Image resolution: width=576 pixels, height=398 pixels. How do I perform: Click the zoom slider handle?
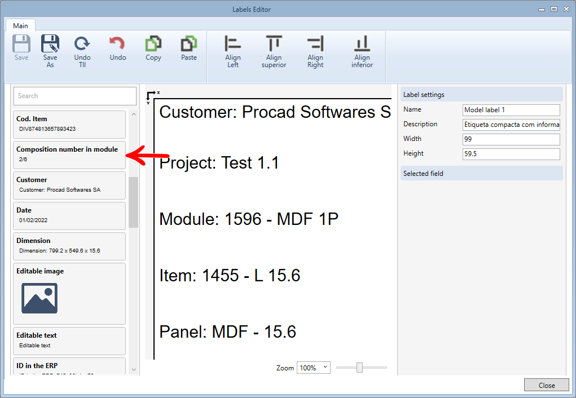pos(359,367)
